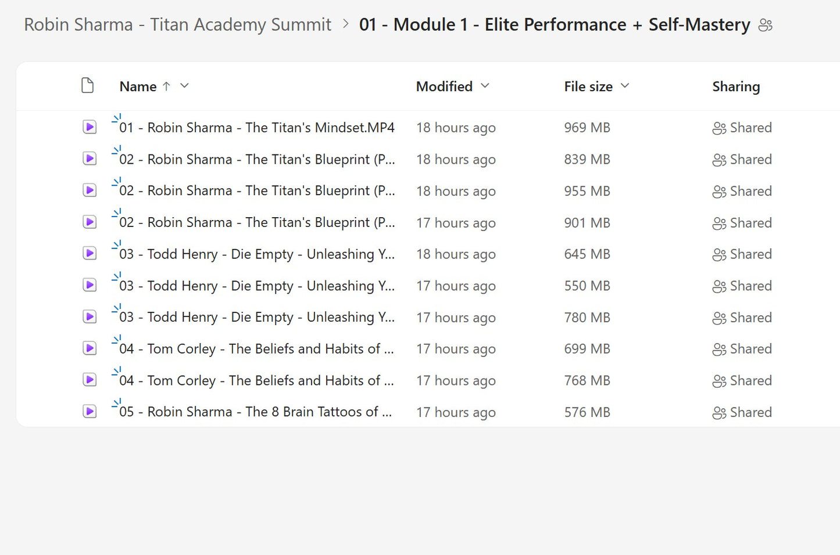Image resolution: width=840 pixels, height=555 pixels.
Task: Open the Name column filter dropdown
Action: pyautogui.click(x=184, y=86)
